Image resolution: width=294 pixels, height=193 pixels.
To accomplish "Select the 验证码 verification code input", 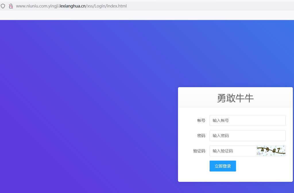I will 233,151.
